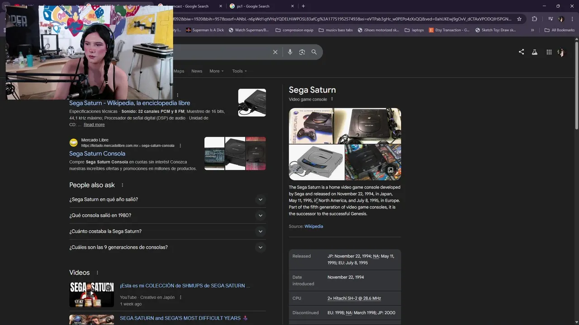
Task: Open a new browser tab
Action: [x=303, y=6]
